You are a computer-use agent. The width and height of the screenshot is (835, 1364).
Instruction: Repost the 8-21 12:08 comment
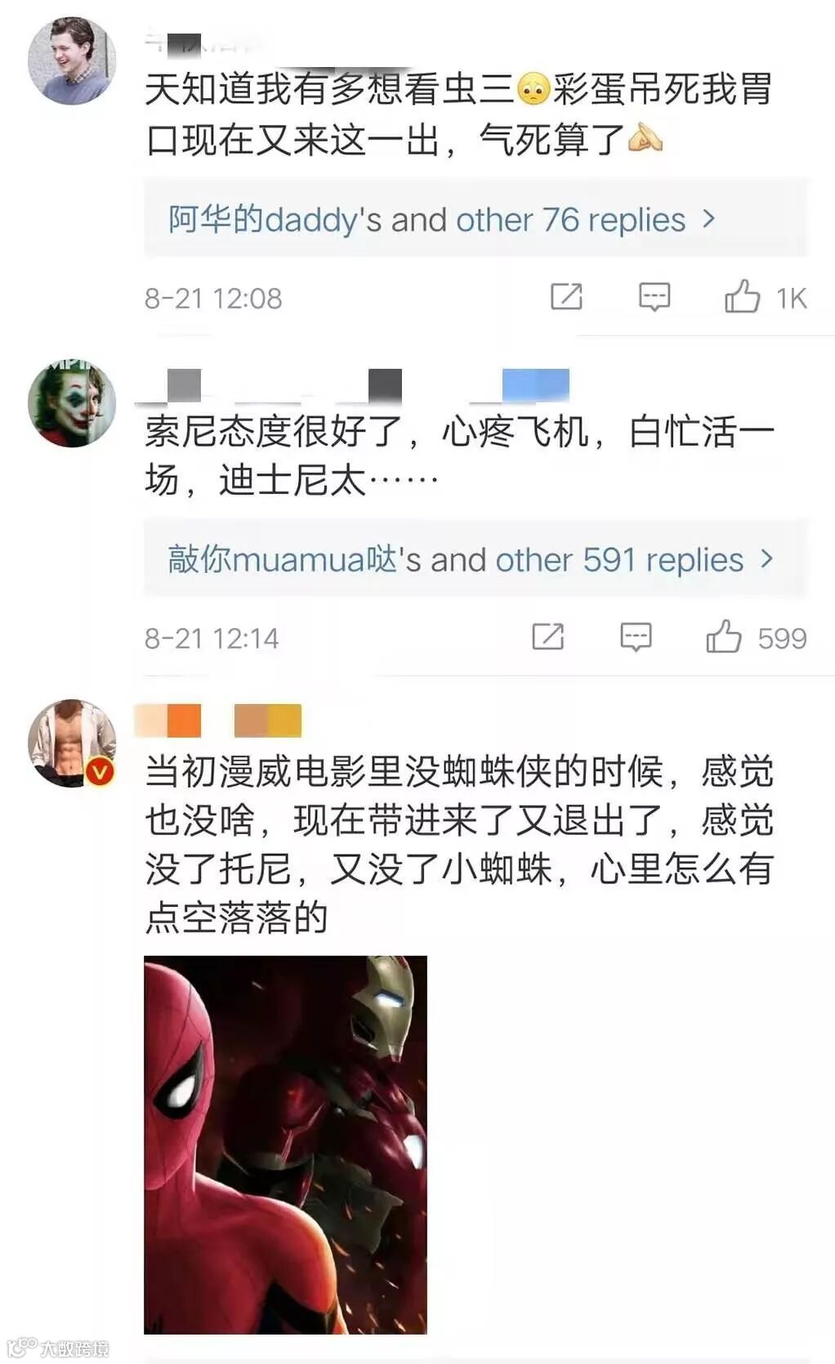[x=566, y=296]
